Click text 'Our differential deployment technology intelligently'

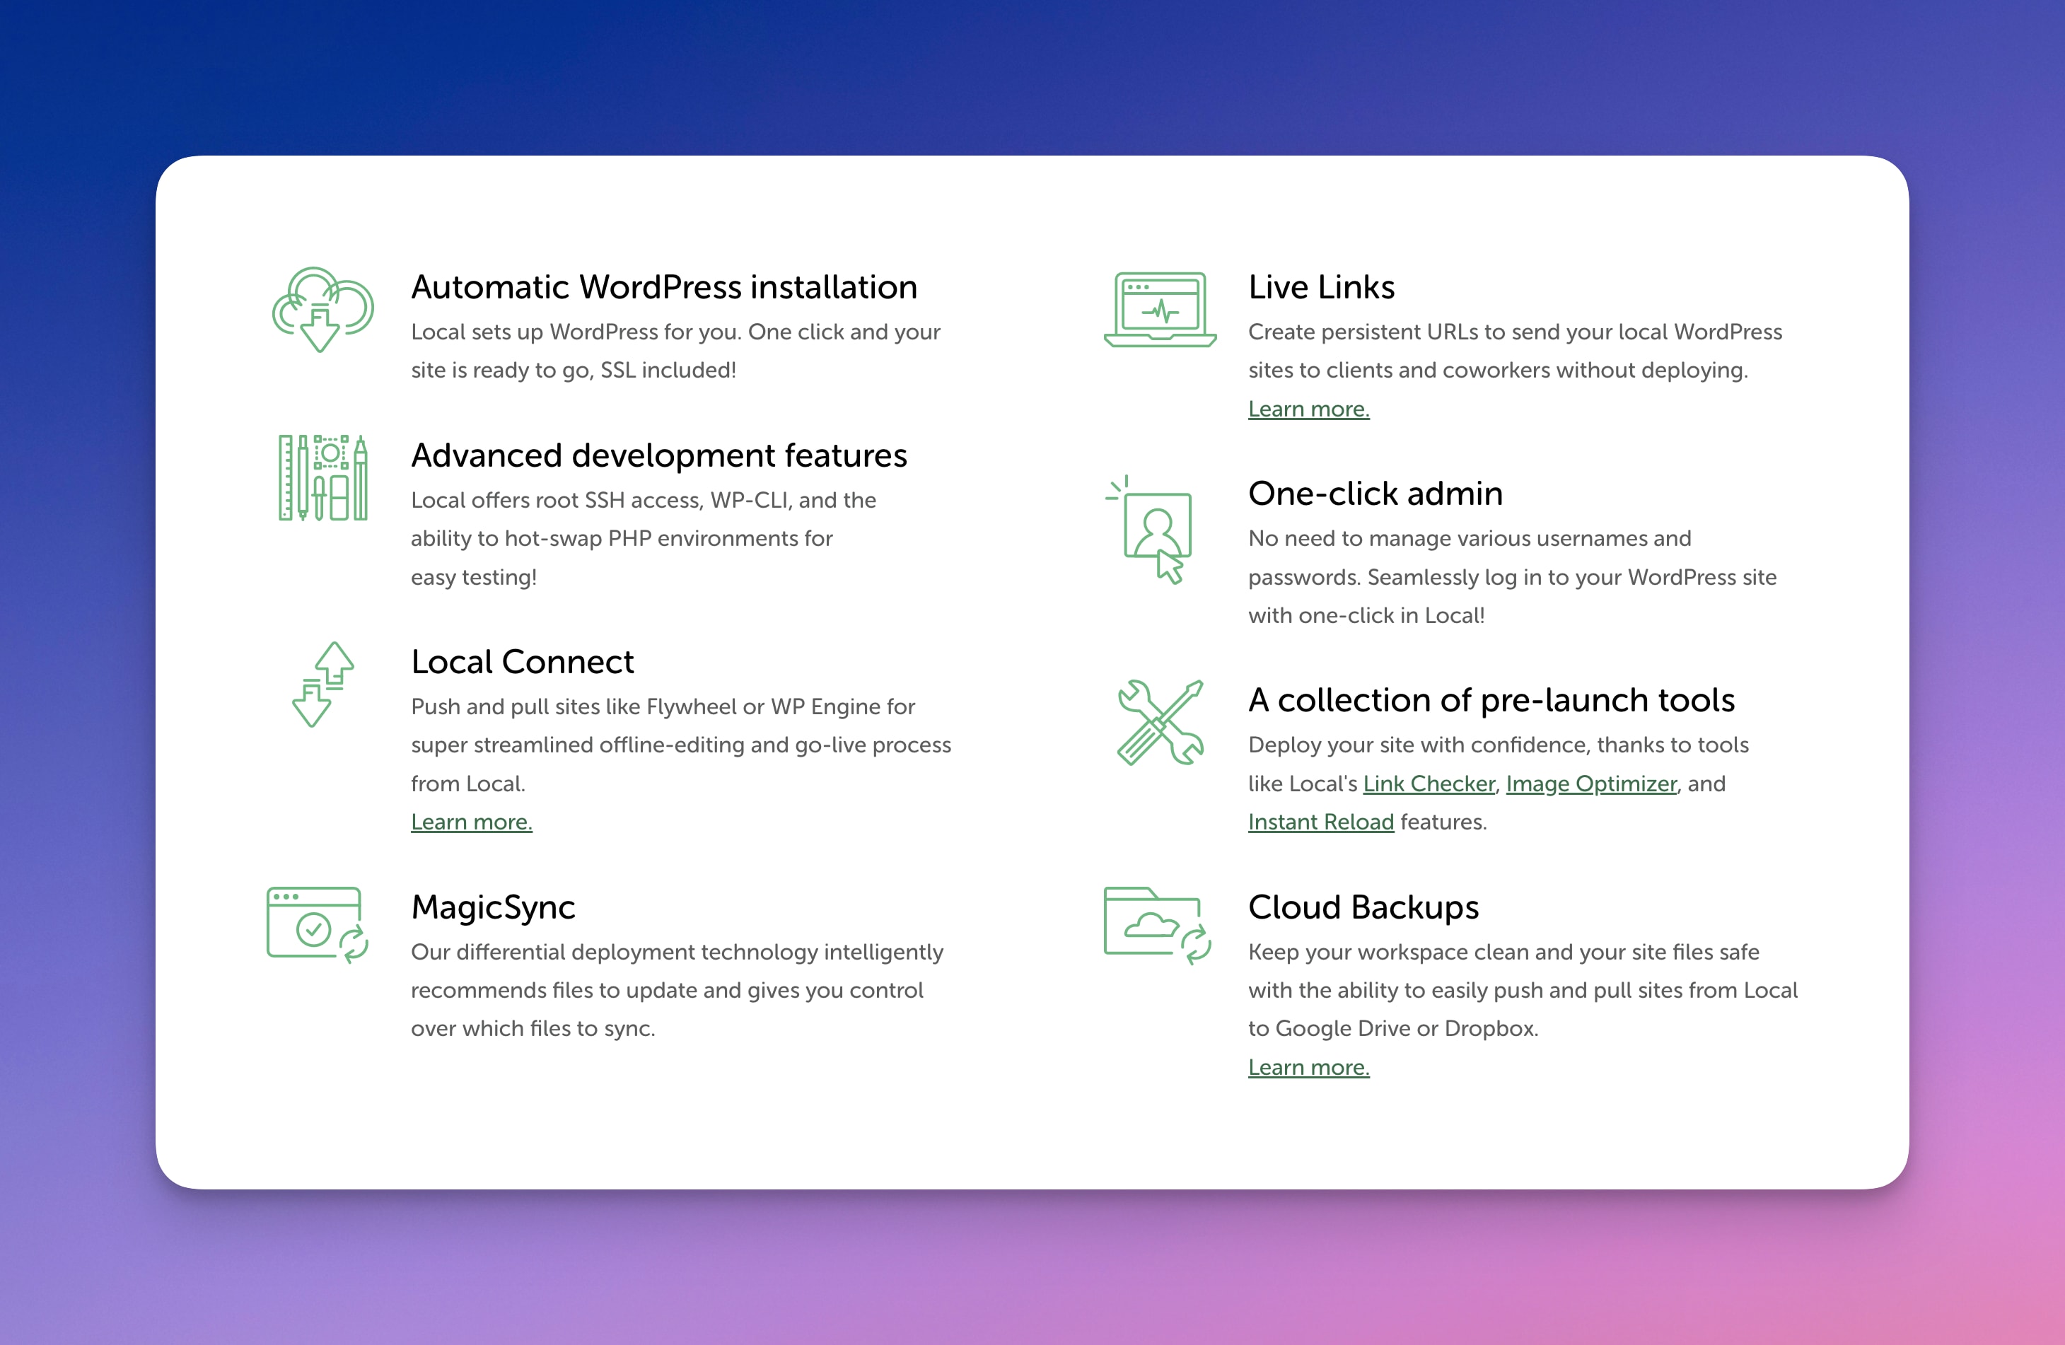tap(677, 953)
